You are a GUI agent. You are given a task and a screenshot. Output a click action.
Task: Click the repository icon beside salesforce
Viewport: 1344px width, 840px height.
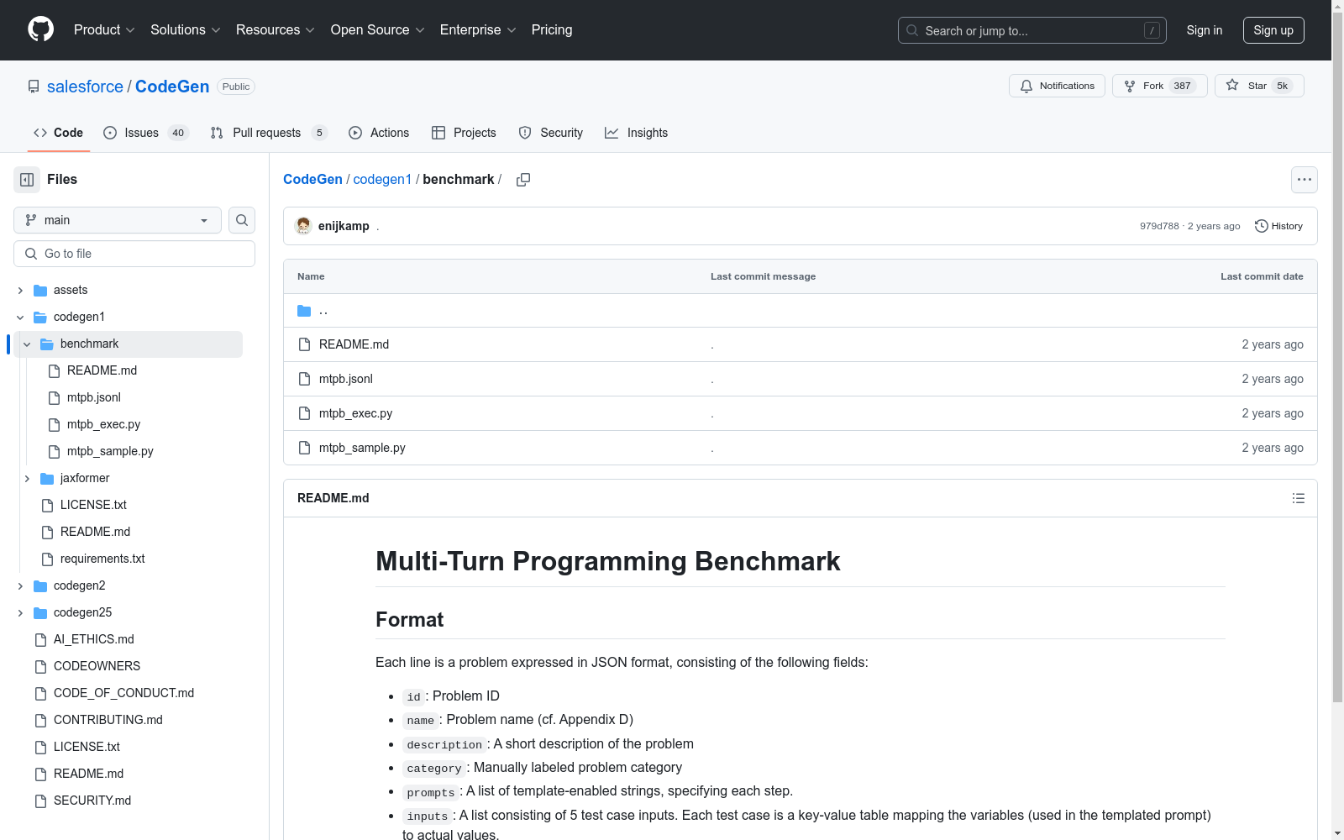[x=34, y=87]
